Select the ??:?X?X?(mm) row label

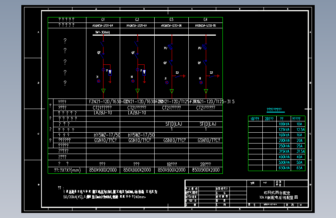click(x=67, y=170)
